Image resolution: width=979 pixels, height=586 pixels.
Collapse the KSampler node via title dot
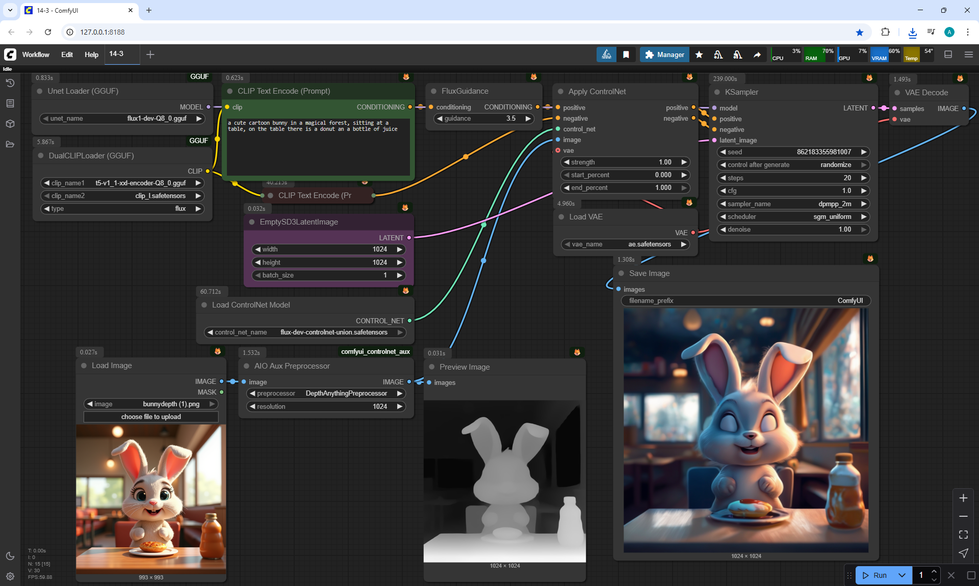(x=717, y=92)
